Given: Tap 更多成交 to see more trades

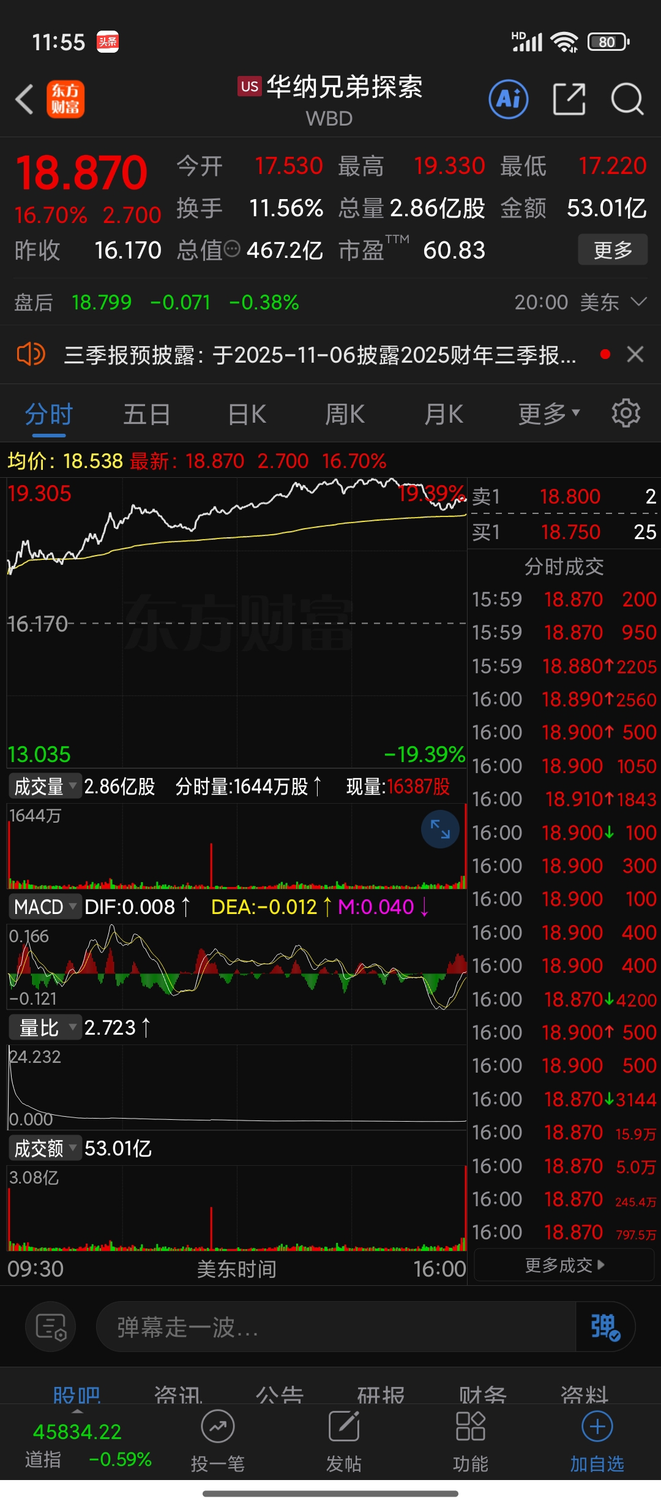Looking at the screenshot, I should click(564, 1265).
